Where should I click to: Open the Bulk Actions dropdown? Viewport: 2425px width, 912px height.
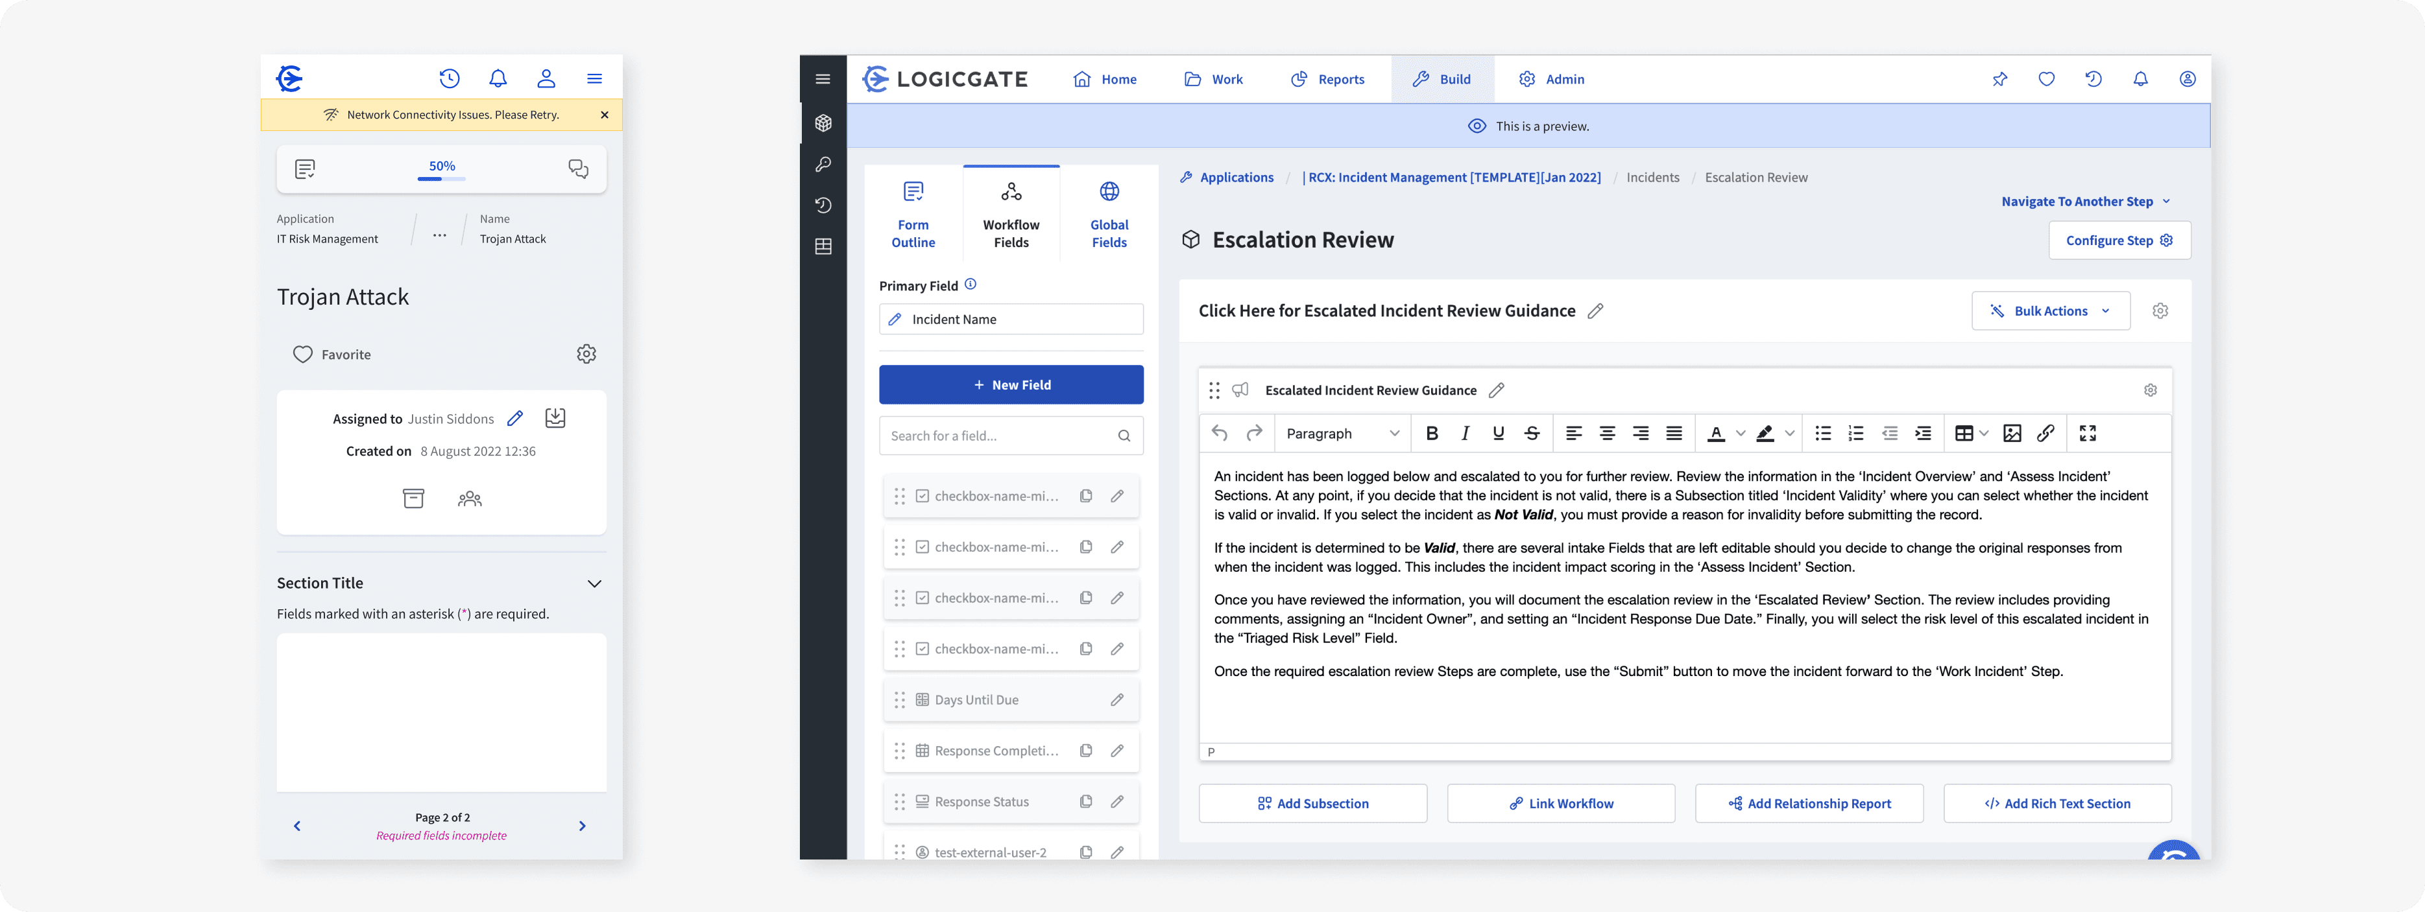pos(2050,311)
